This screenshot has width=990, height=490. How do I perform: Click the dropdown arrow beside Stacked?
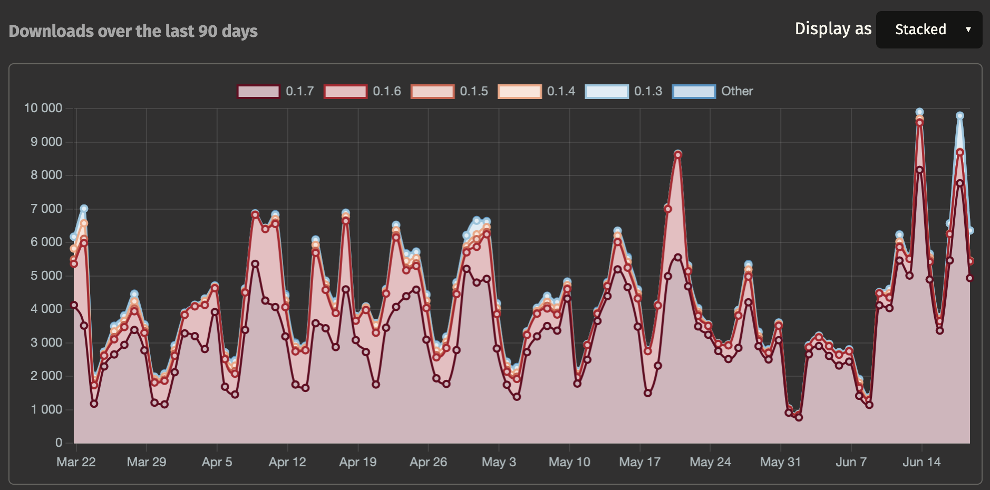tap(968, 30)
